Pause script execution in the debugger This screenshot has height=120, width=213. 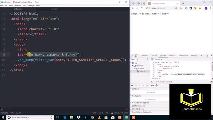(132, 85)
